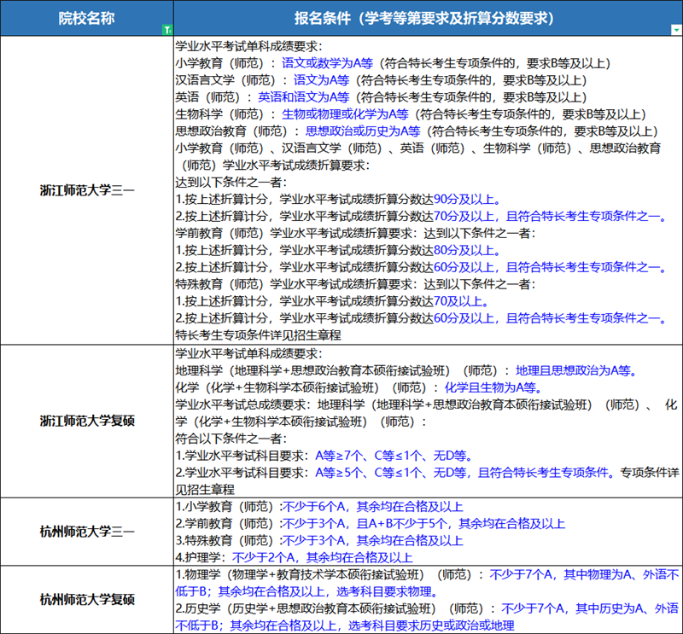Viewport: 683px width, 634px height.
Task: Click the line 达到以下条件之一者：
Action: point(231,182)
